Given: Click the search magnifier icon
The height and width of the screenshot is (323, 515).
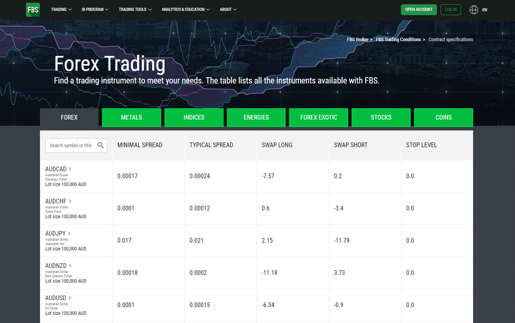Looking at the screenshot, I should pyautogui.click(x=101, y=145).
